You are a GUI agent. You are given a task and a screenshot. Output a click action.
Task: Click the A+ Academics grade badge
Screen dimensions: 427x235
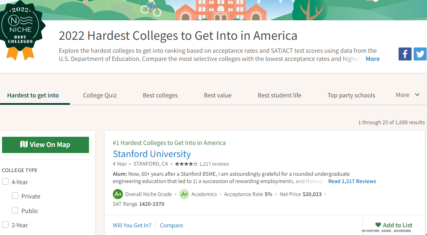184,194
